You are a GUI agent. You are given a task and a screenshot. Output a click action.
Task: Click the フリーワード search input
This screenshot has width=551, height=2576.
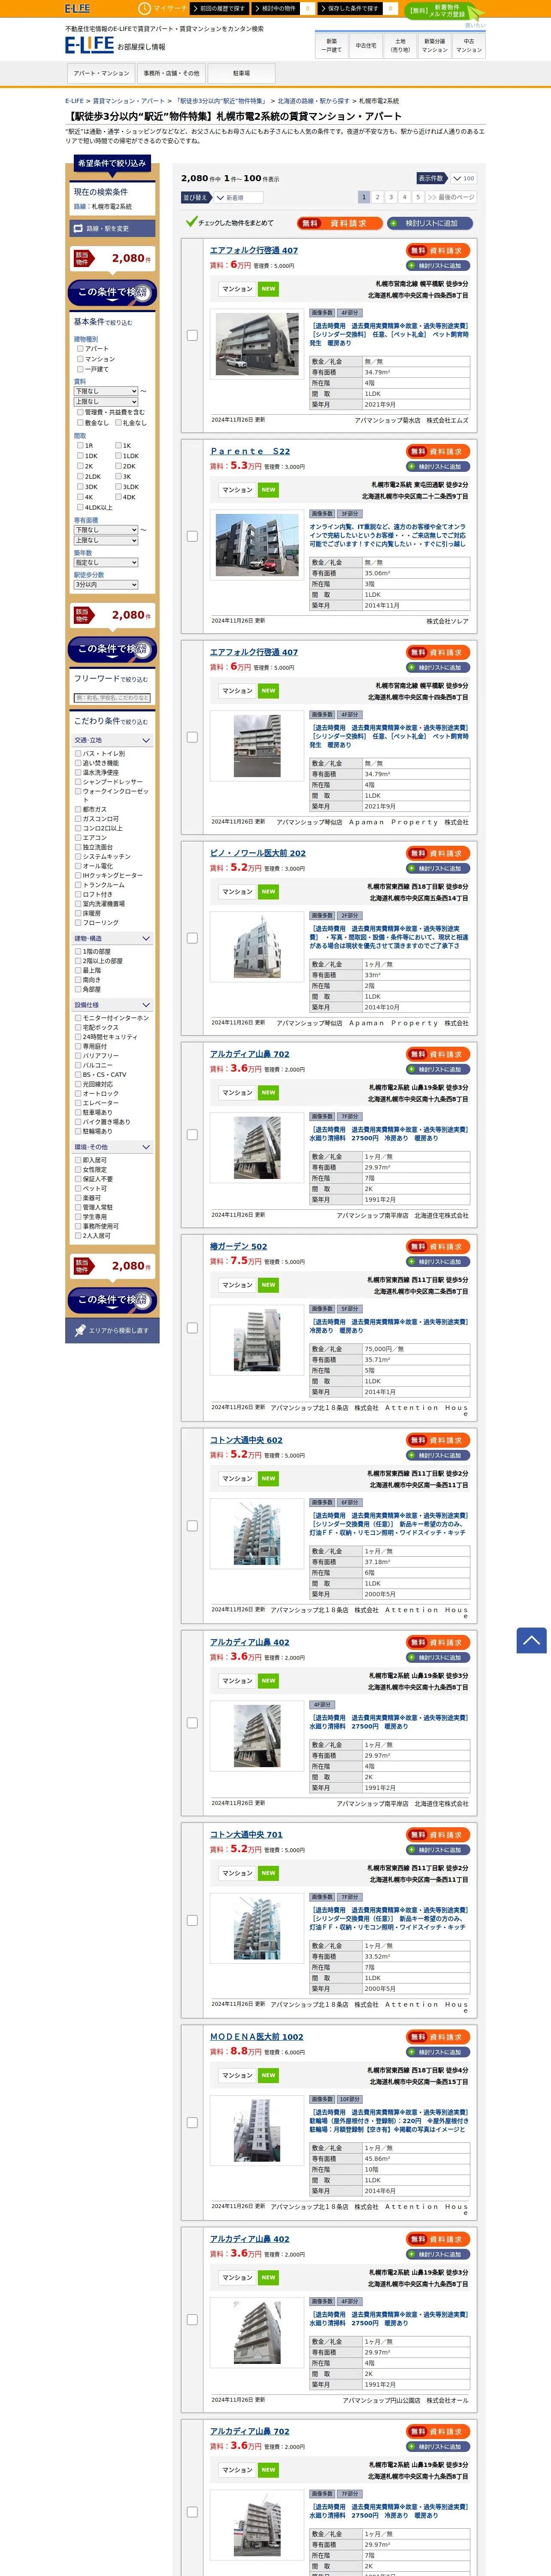pos(112,698)
